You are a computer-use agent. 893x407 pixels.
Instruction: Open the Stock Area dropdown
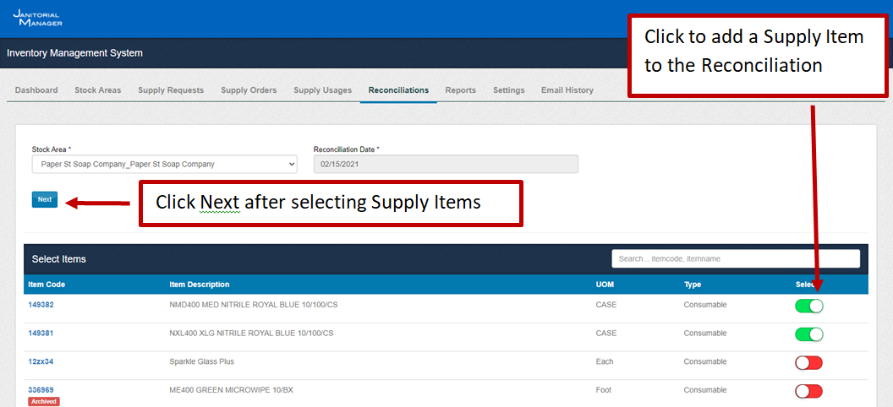pos(164,164)
